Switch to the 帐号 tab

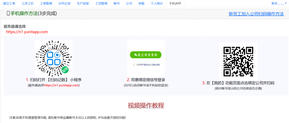point(117,3)
